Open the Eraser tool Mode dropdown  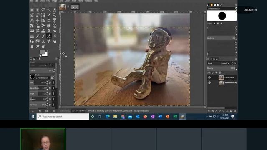tap(39, 65)
